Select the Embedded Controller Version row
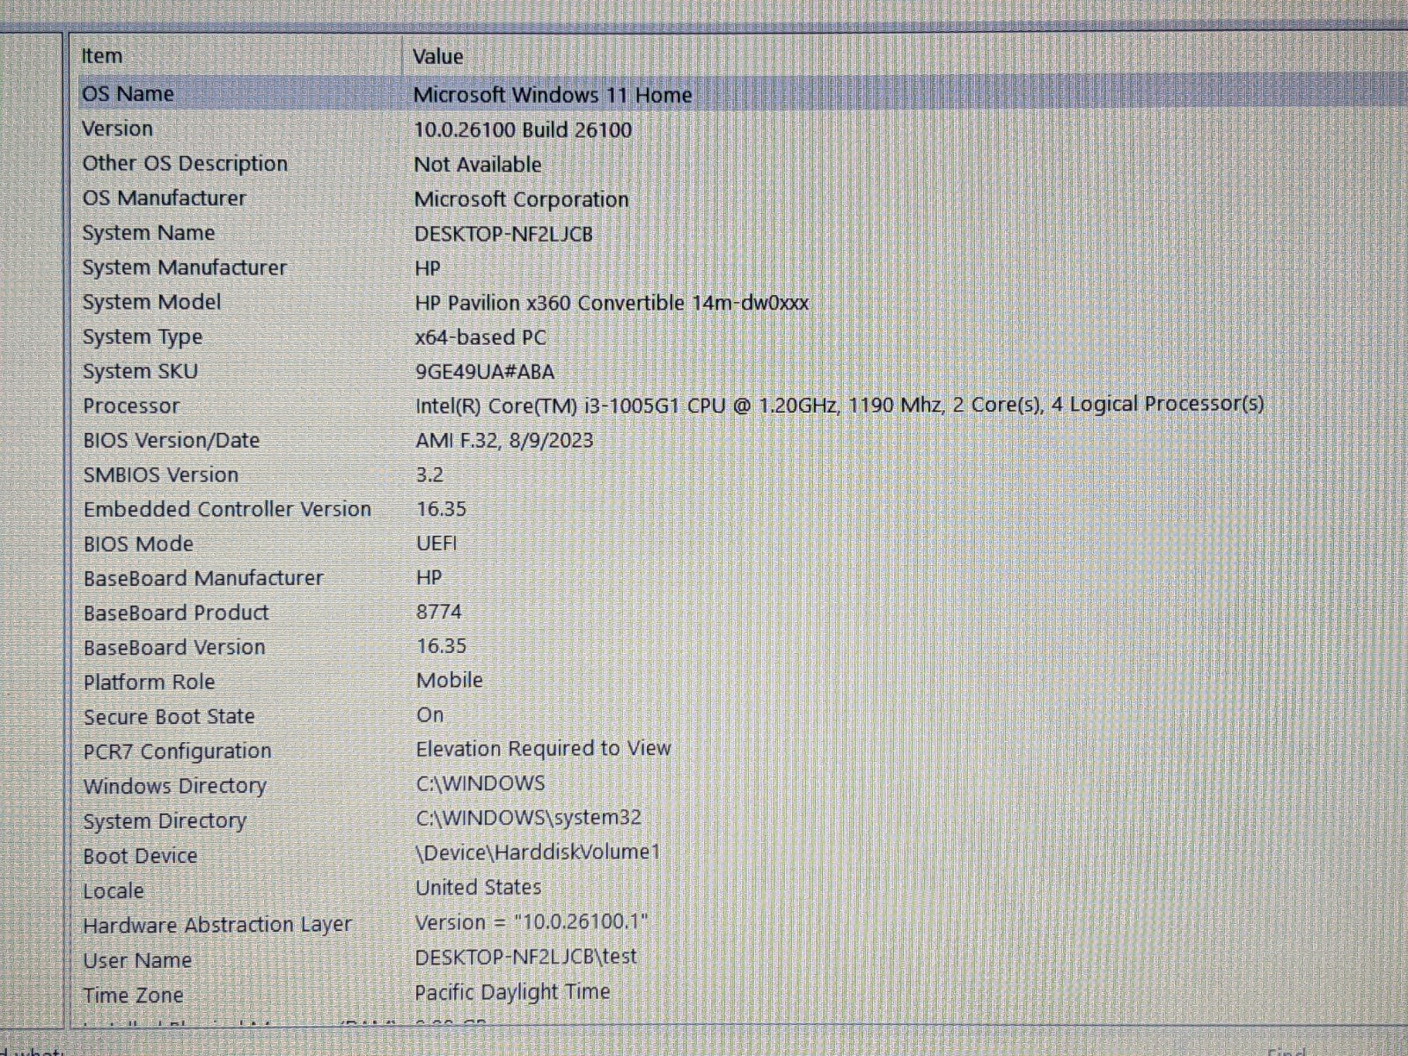Viewport: 1408px width, 1056px height. 227,510
